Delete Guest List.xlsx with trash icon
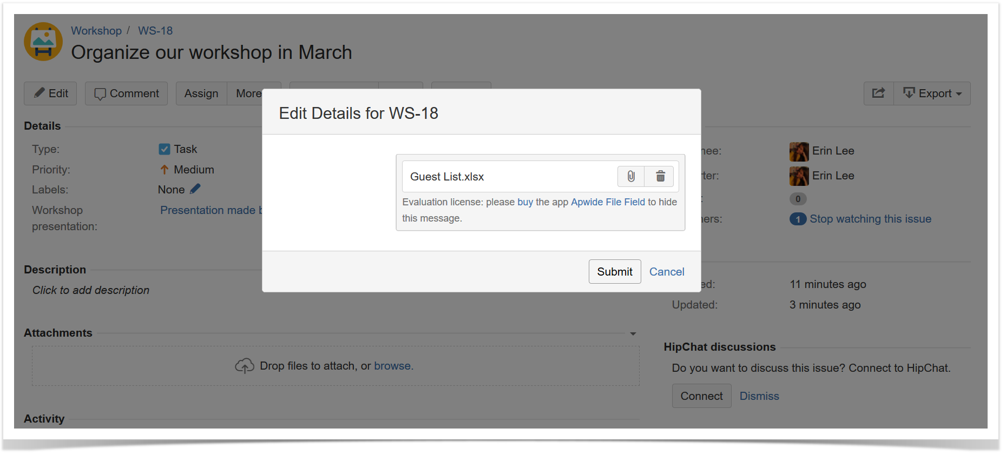Image resolution: width=1006 pixels, height=455 pixels. point(660,176)
